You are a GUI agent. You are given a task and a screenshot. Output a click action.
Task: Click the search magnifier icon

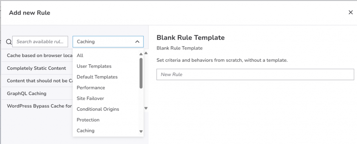click(x=9, y=42)
